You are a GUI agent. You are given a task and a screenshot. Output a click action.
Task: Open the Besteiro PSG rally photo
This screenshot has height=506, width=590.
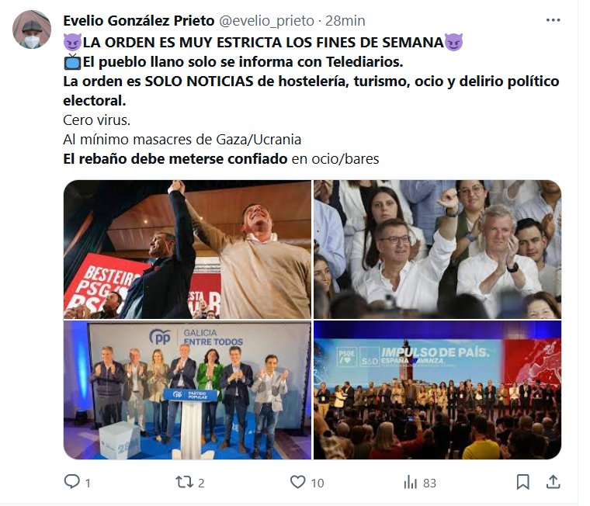187,249
